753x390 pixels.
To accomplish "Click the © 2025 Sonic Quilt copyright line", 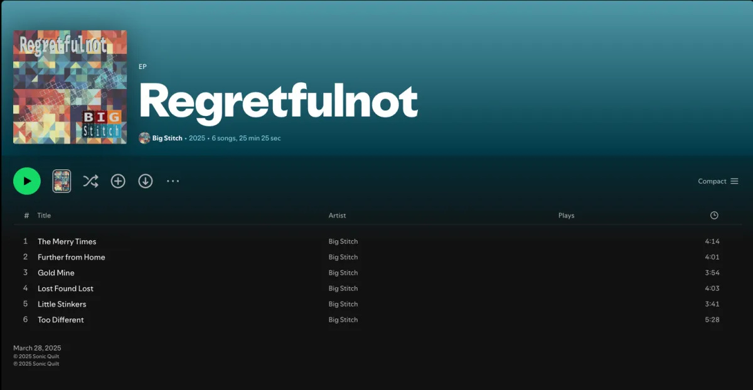I will tap(36, 357).
